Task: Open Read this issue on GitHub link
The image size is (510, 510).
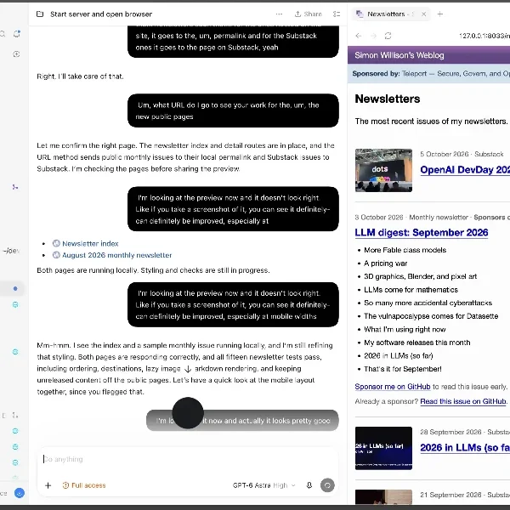Action: (x=463, y=401)
